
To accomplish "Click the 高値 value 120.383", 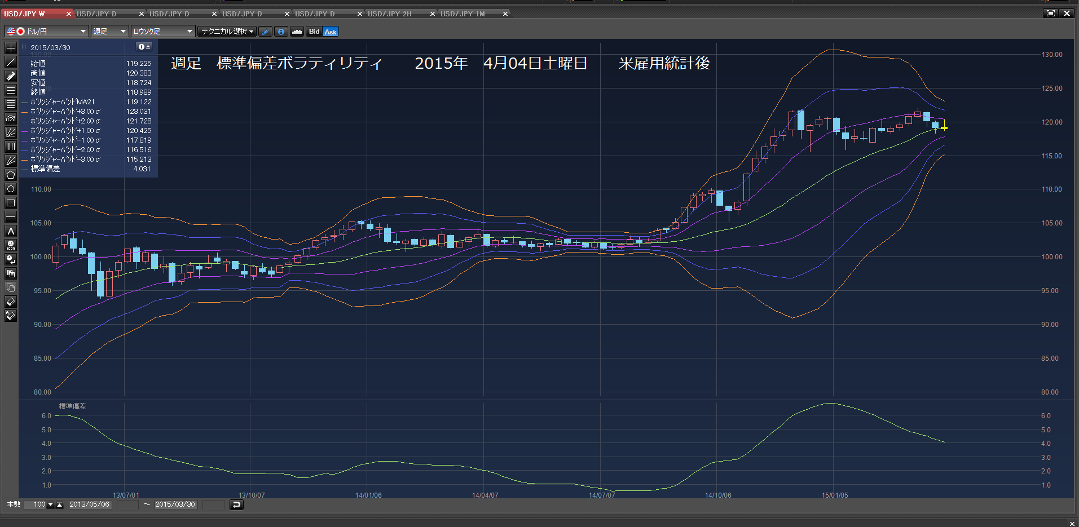I will pos(139,73).
